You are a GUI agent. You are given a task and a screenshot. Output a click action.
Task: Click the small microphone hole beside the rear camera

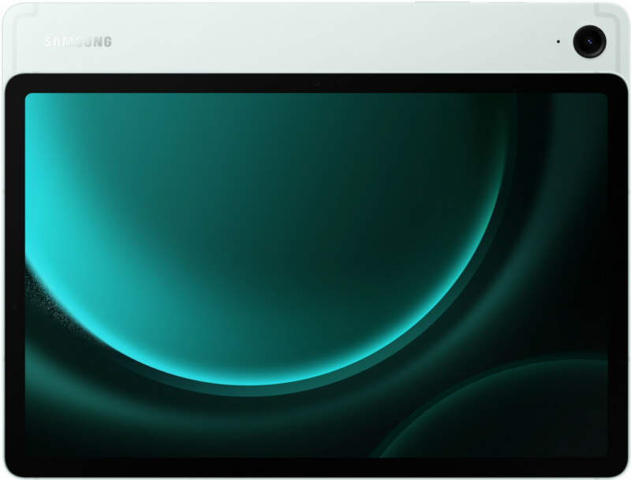[x=558, y=41]
